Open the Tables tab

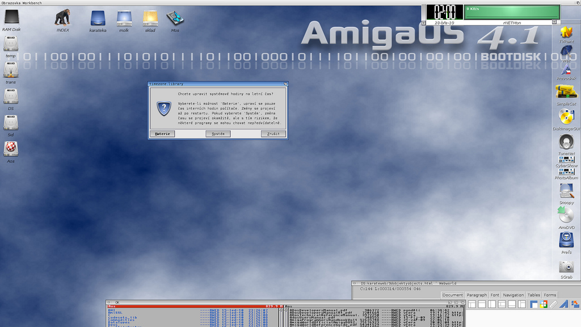533,295
